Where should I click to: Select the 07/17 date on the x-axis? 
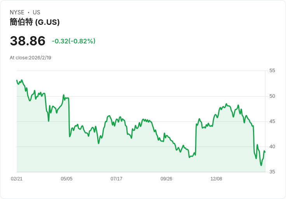click(117, 179)
